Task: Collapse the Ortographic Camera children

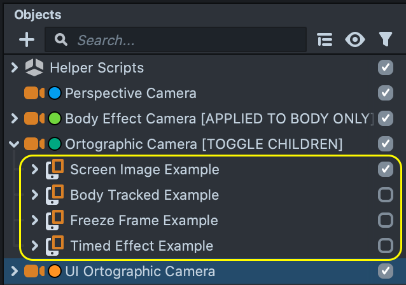Action: (15, 144)
